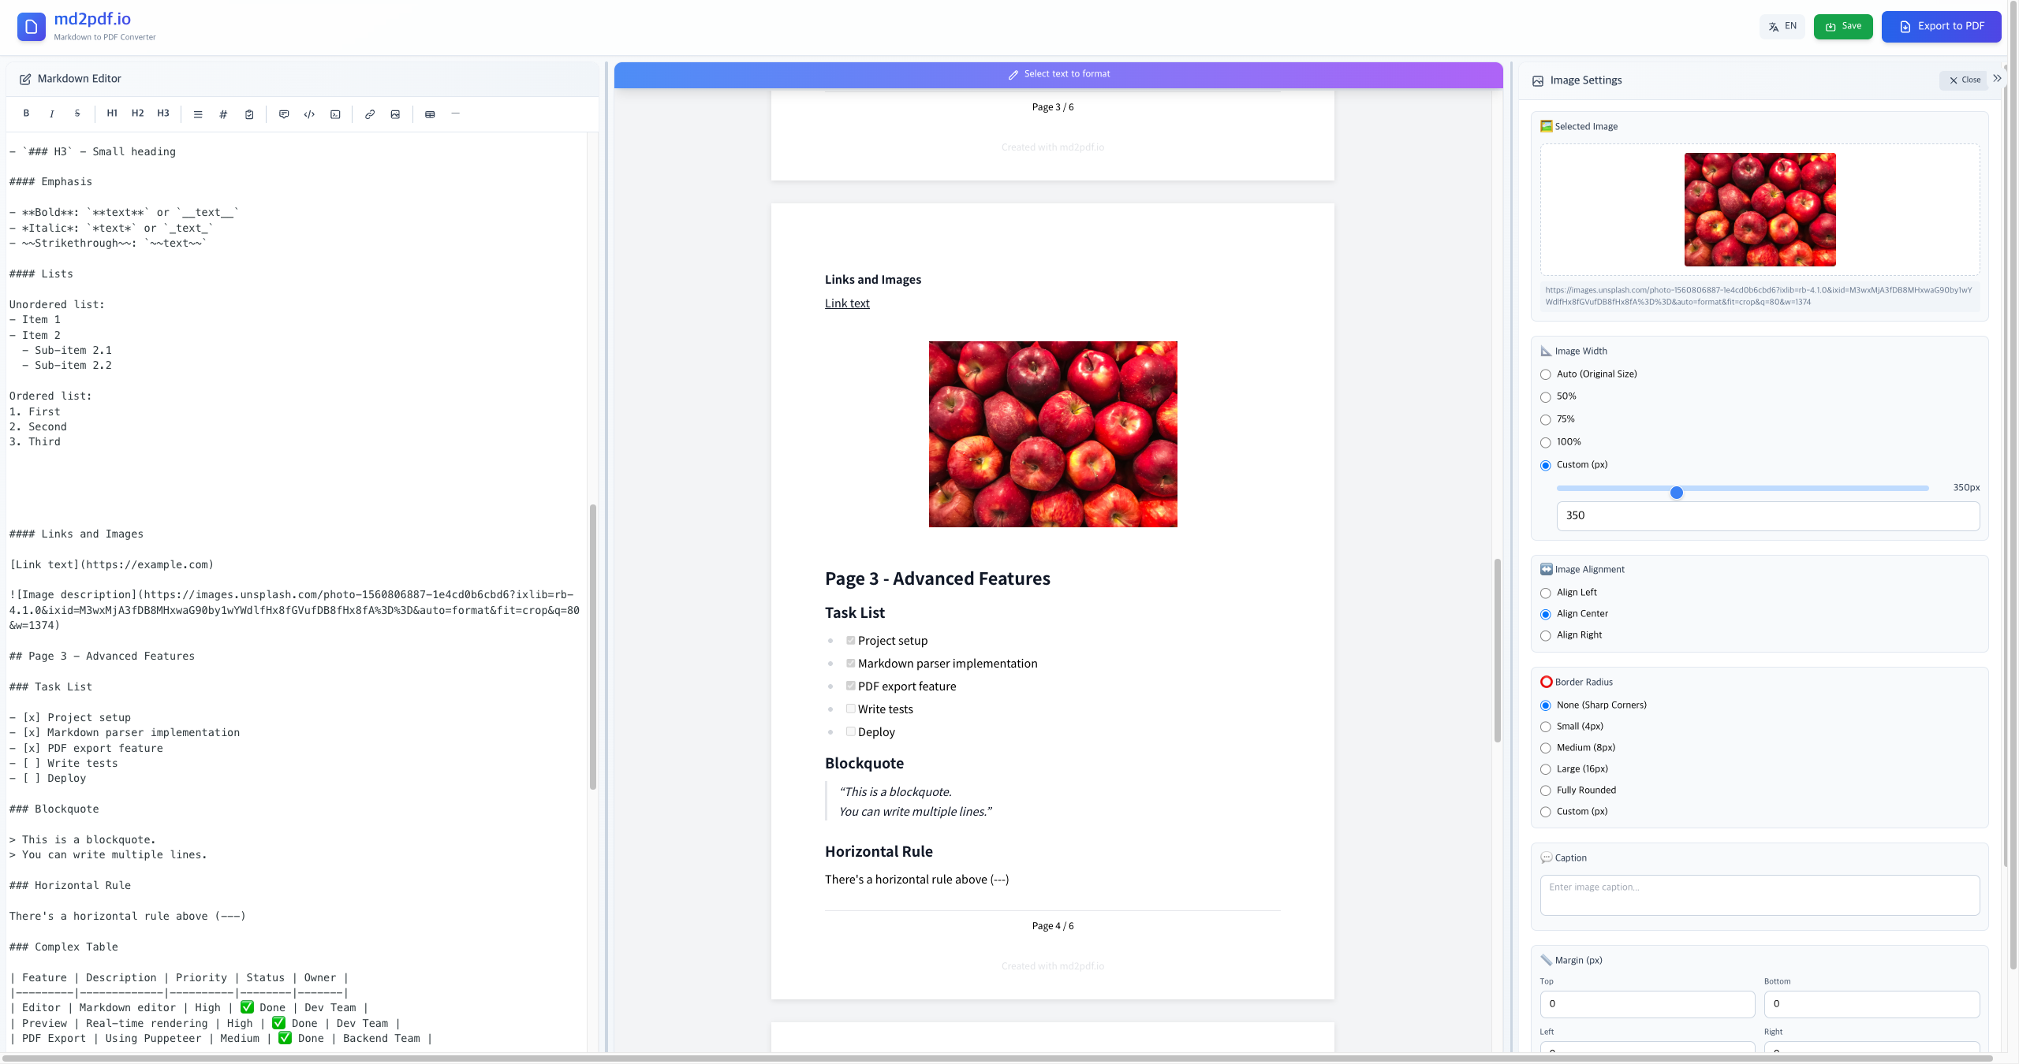Open the EN language selector
Screen dimensions: 2019x1064
click(x=1782, y=25)
